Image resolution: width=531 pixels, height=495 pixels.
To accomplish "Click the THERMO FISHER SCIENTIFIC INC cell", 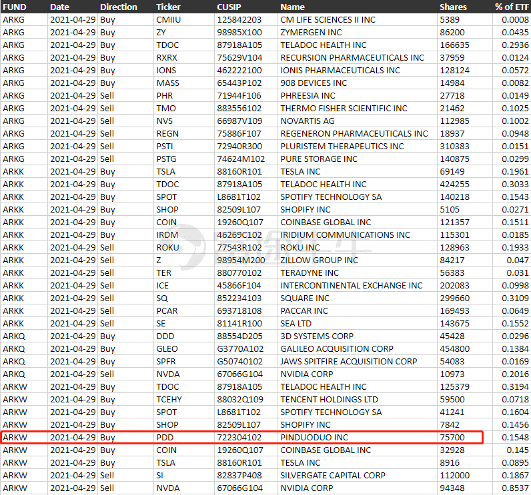I will 344,108.
